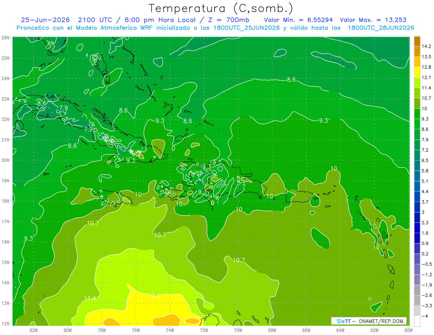Click the '80W' longitude label
Screen dimensions: 434x335
point(67,330)
